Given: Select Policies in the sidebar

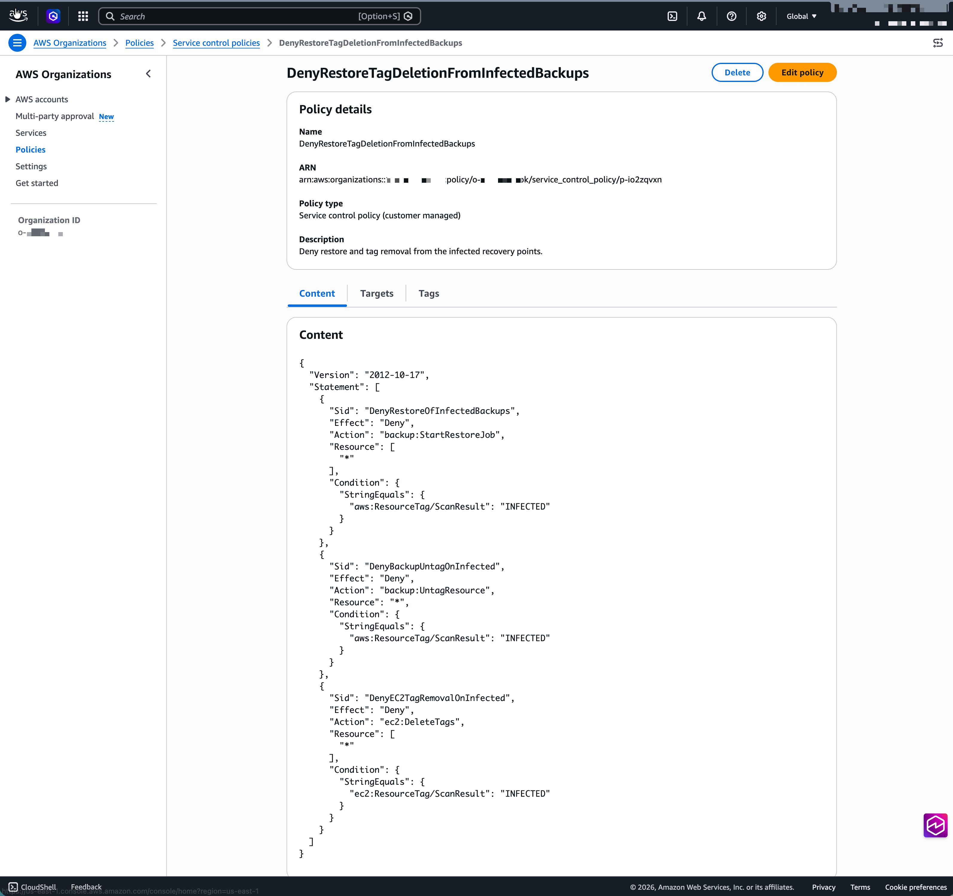Looking at the screenshot, I should click(x=30, y=150).
